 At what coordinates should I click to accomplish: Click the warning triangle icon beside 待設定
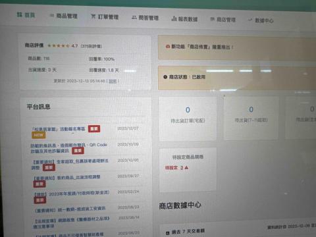[x=186, y=168]
